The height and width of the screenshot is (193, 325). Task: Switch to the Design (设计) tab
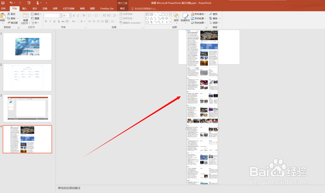[35, 8]
